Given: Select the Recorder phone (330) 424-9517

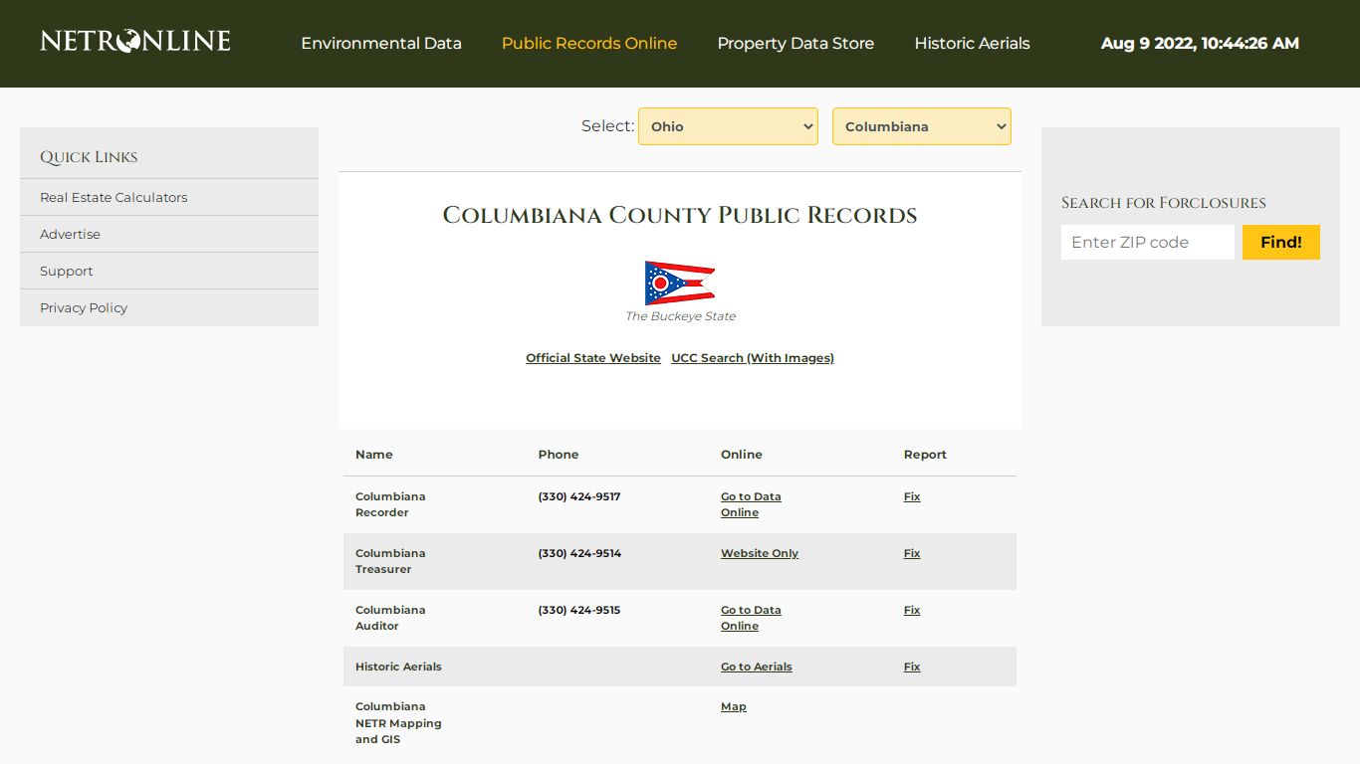Looking at the screenshot, I should pyautogui.click(x=579, y=496).
